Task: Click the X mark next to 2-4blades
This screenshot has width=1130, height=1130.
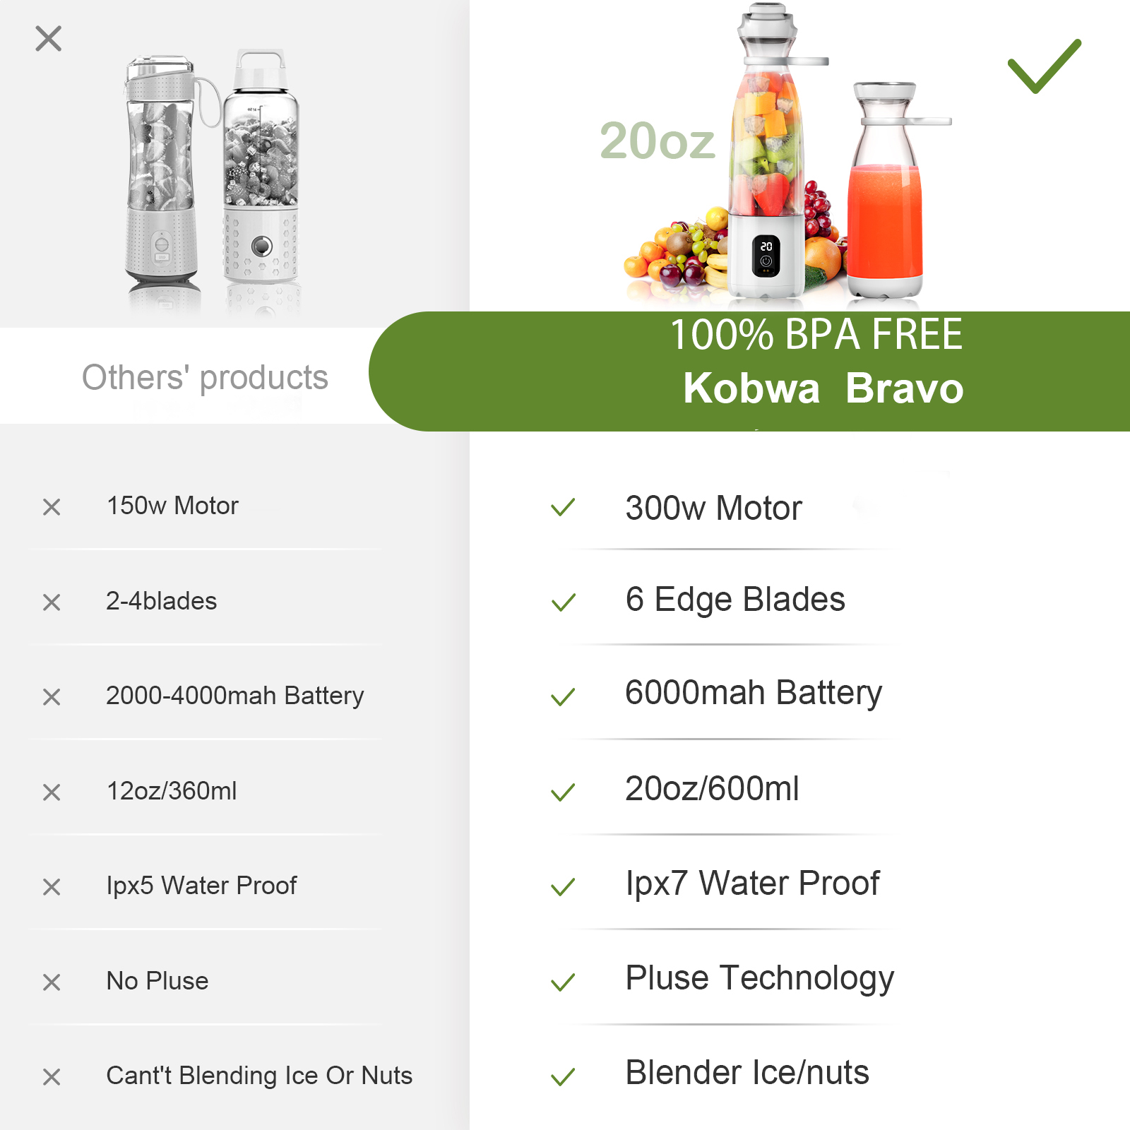Action: click(x=52, y=602)
